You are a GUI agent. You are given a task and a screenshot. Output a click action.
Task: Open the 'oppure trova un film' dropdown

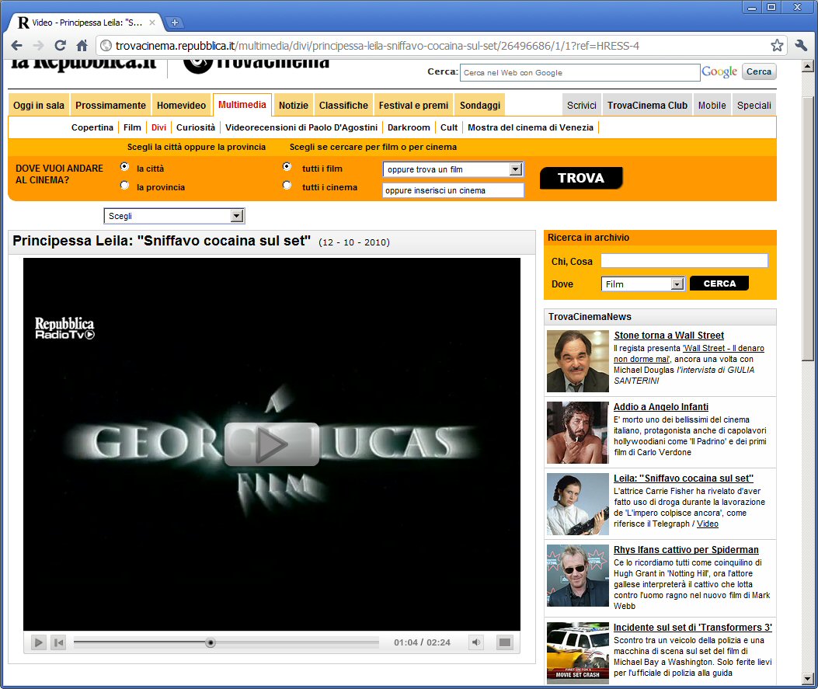(x=453, y=169)
